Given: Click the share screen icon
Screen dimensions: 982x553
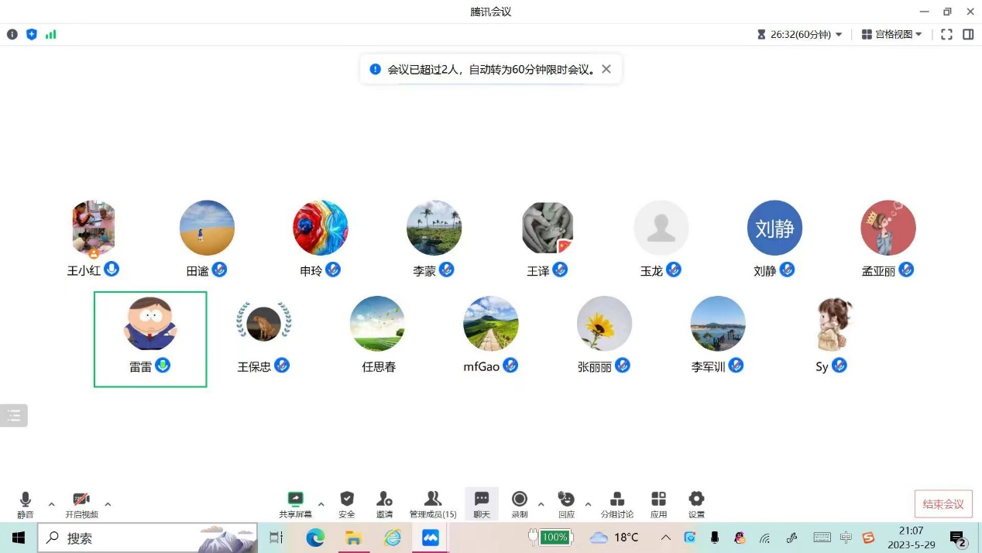Looking at the screenshot, I should [295, 500].
